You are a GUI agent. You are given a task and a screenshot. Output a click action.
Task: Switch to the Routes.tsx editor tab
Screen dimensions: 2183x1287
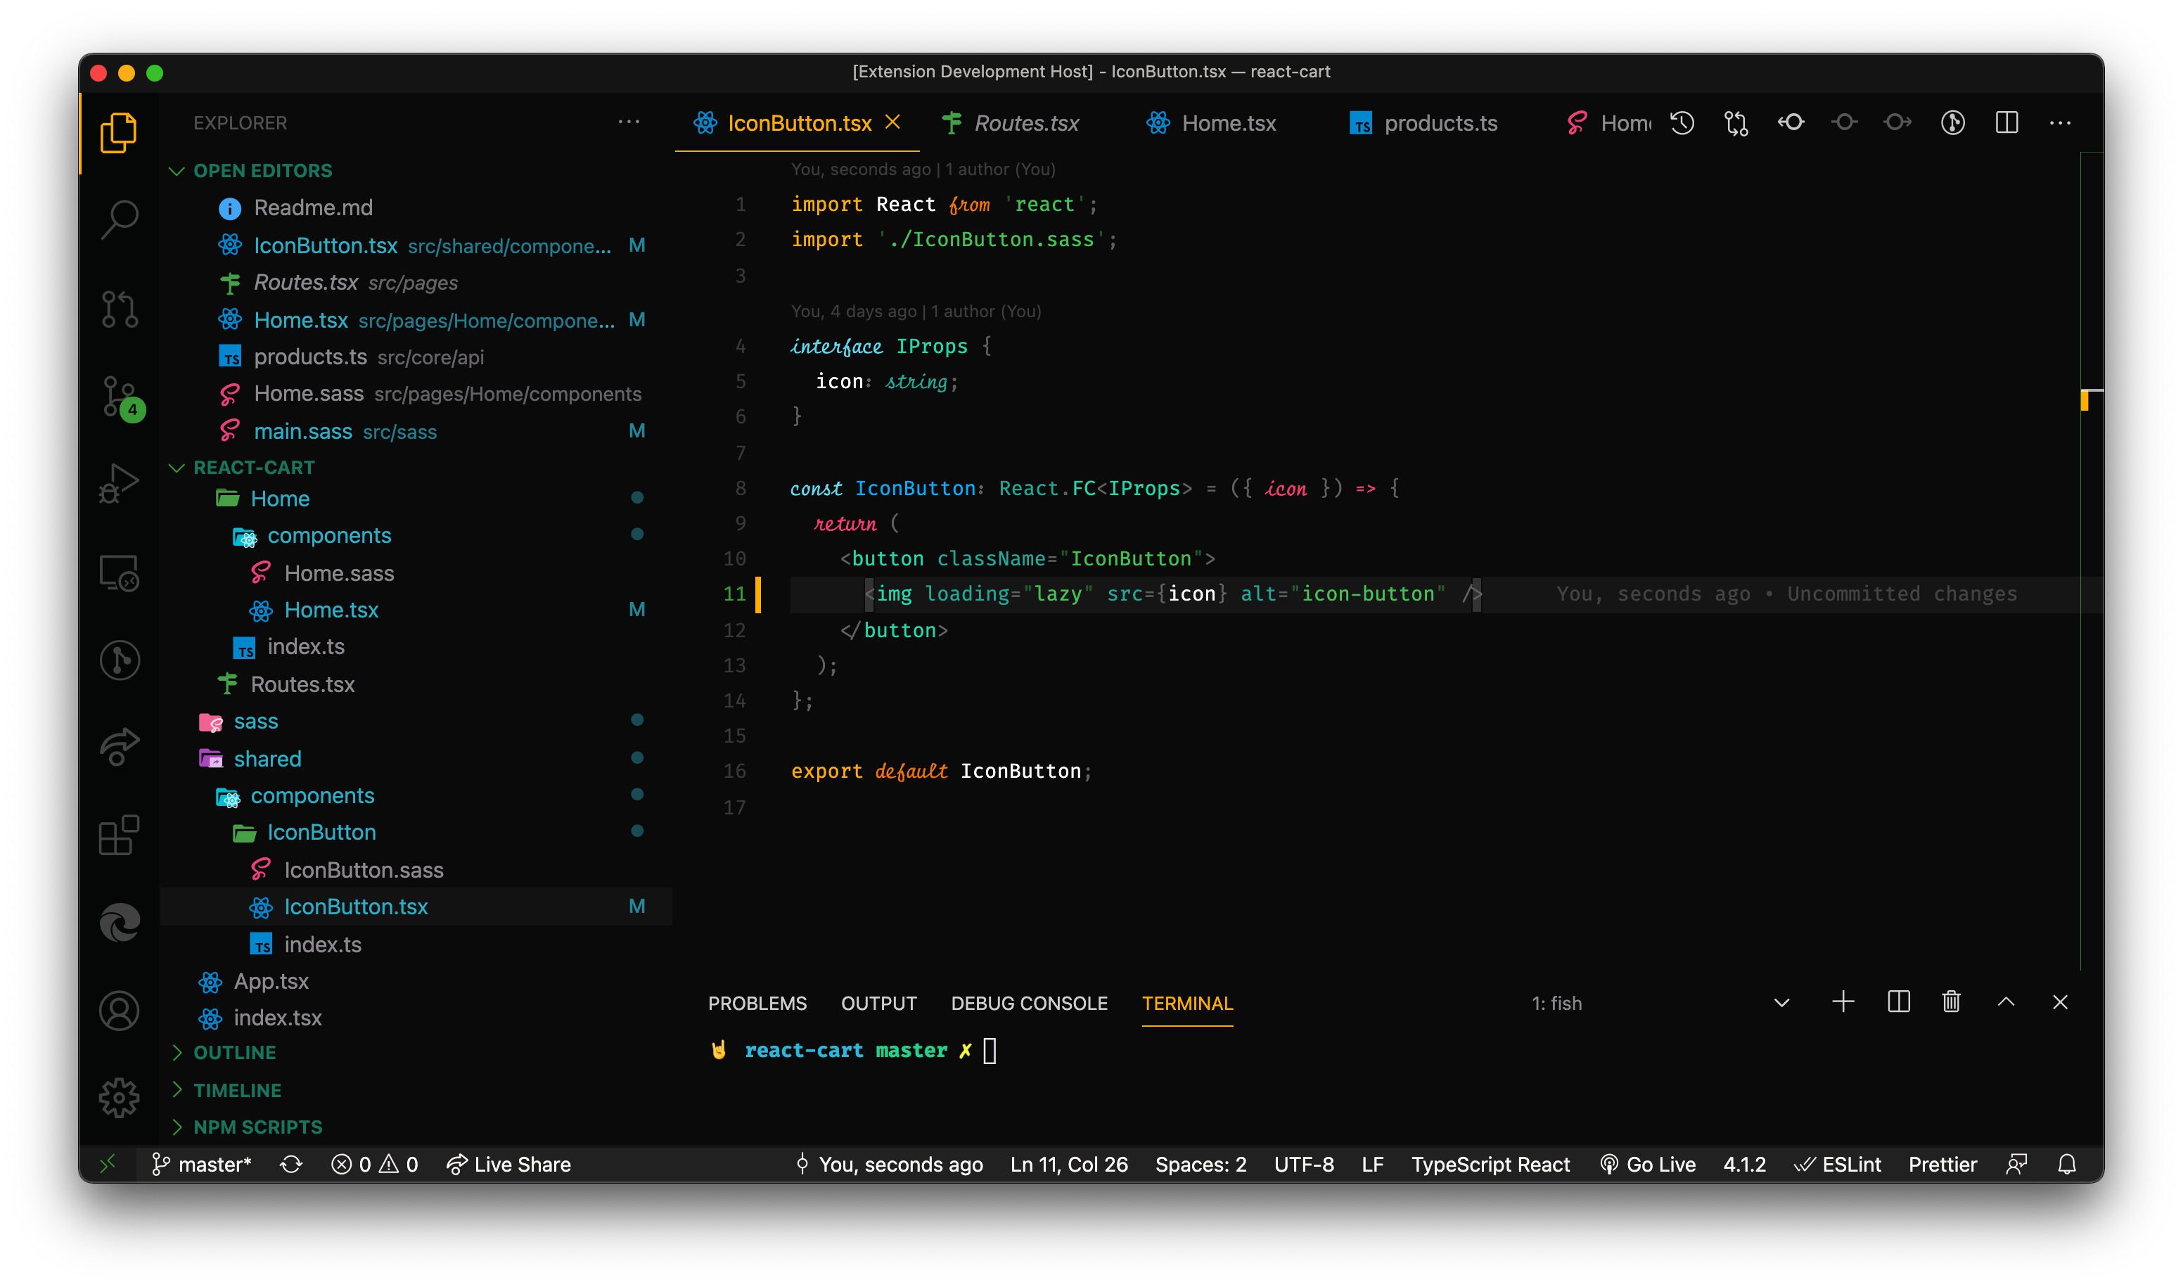(1025, 123)
